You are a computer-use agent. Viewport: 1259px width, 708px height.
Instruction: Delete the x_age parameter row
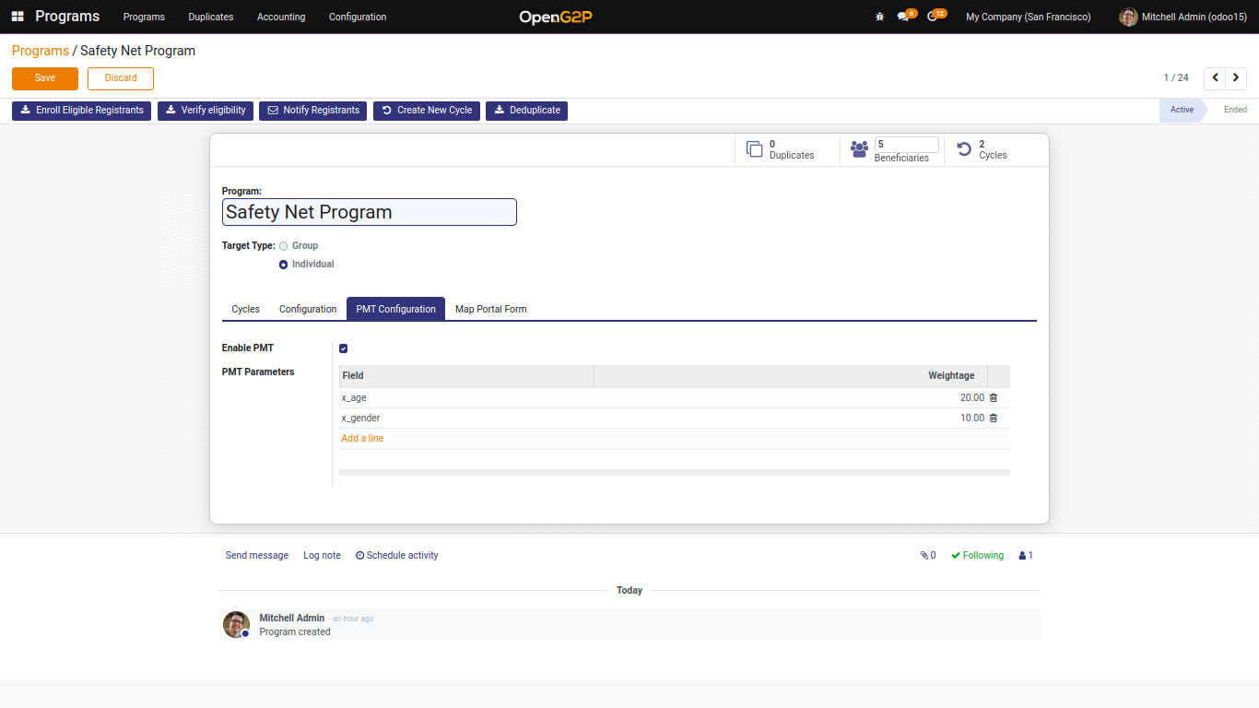click(994, 398)
